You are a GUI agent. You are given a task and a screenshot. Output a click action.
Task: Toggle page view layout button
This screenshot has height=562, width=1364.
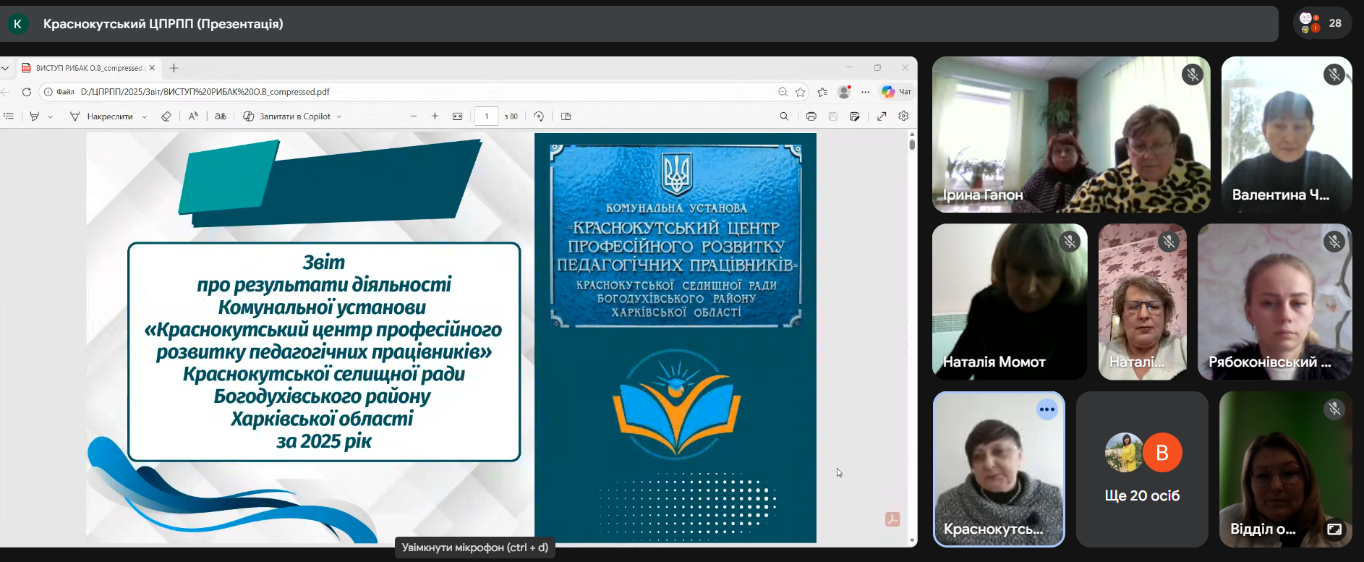tap(566, 116)
